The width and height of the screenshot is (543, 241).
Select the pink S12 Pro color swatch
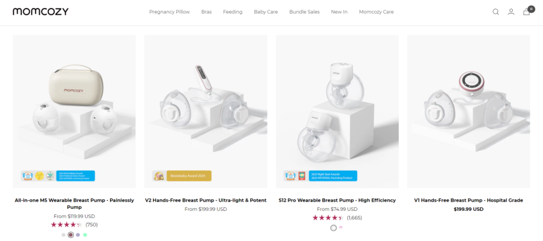[340, 228]
